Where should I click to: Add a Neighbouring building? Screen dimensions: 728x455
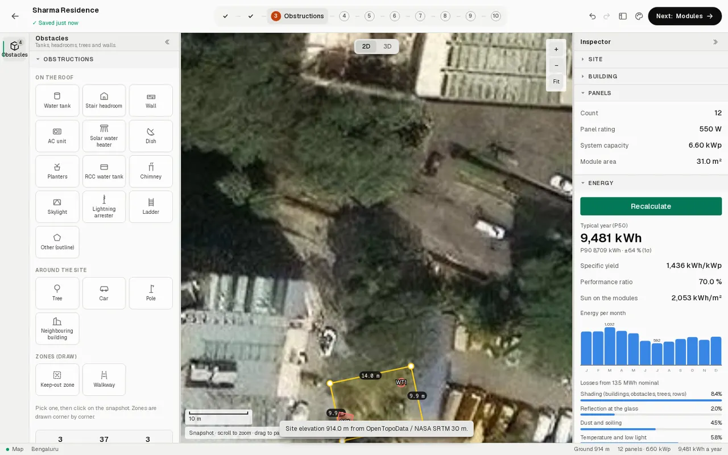tap(57, 328)
